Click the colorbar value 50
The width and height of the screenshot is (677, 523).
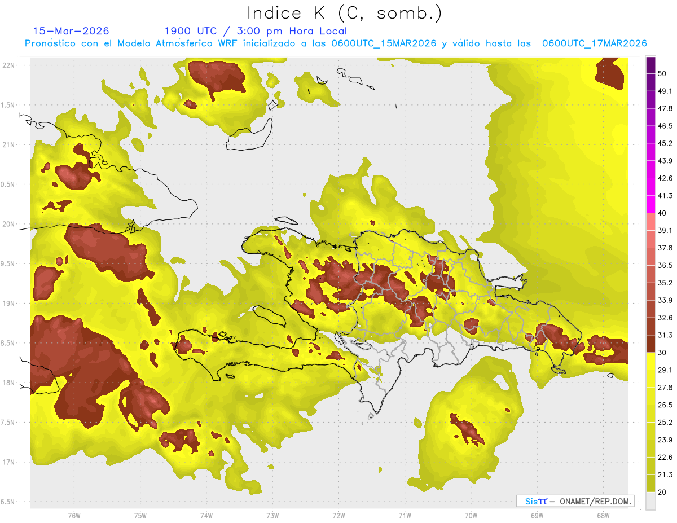(x=662, y=73)
